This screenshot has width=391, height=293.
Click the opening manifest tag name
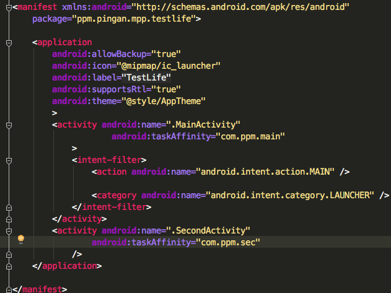[37, 7]
